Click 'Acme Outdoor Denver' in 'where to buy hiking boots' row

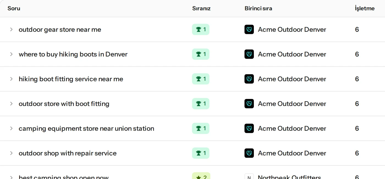pyautogui.click(x=292, y=54)
